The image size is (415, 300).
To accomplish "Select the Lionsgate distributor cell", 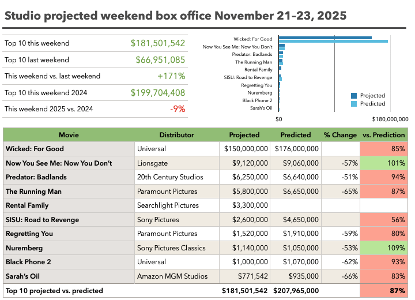I will pyautogui.click(x=176, y=163).
